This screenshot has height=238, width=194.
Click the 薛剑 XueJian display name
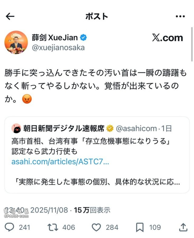coord(55,37)
